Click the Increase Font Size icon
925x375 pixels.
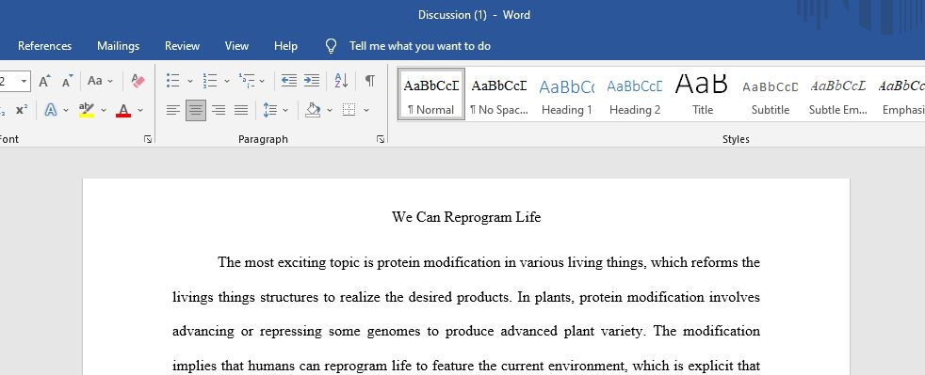pyautogui.click(x=44, y=81)
